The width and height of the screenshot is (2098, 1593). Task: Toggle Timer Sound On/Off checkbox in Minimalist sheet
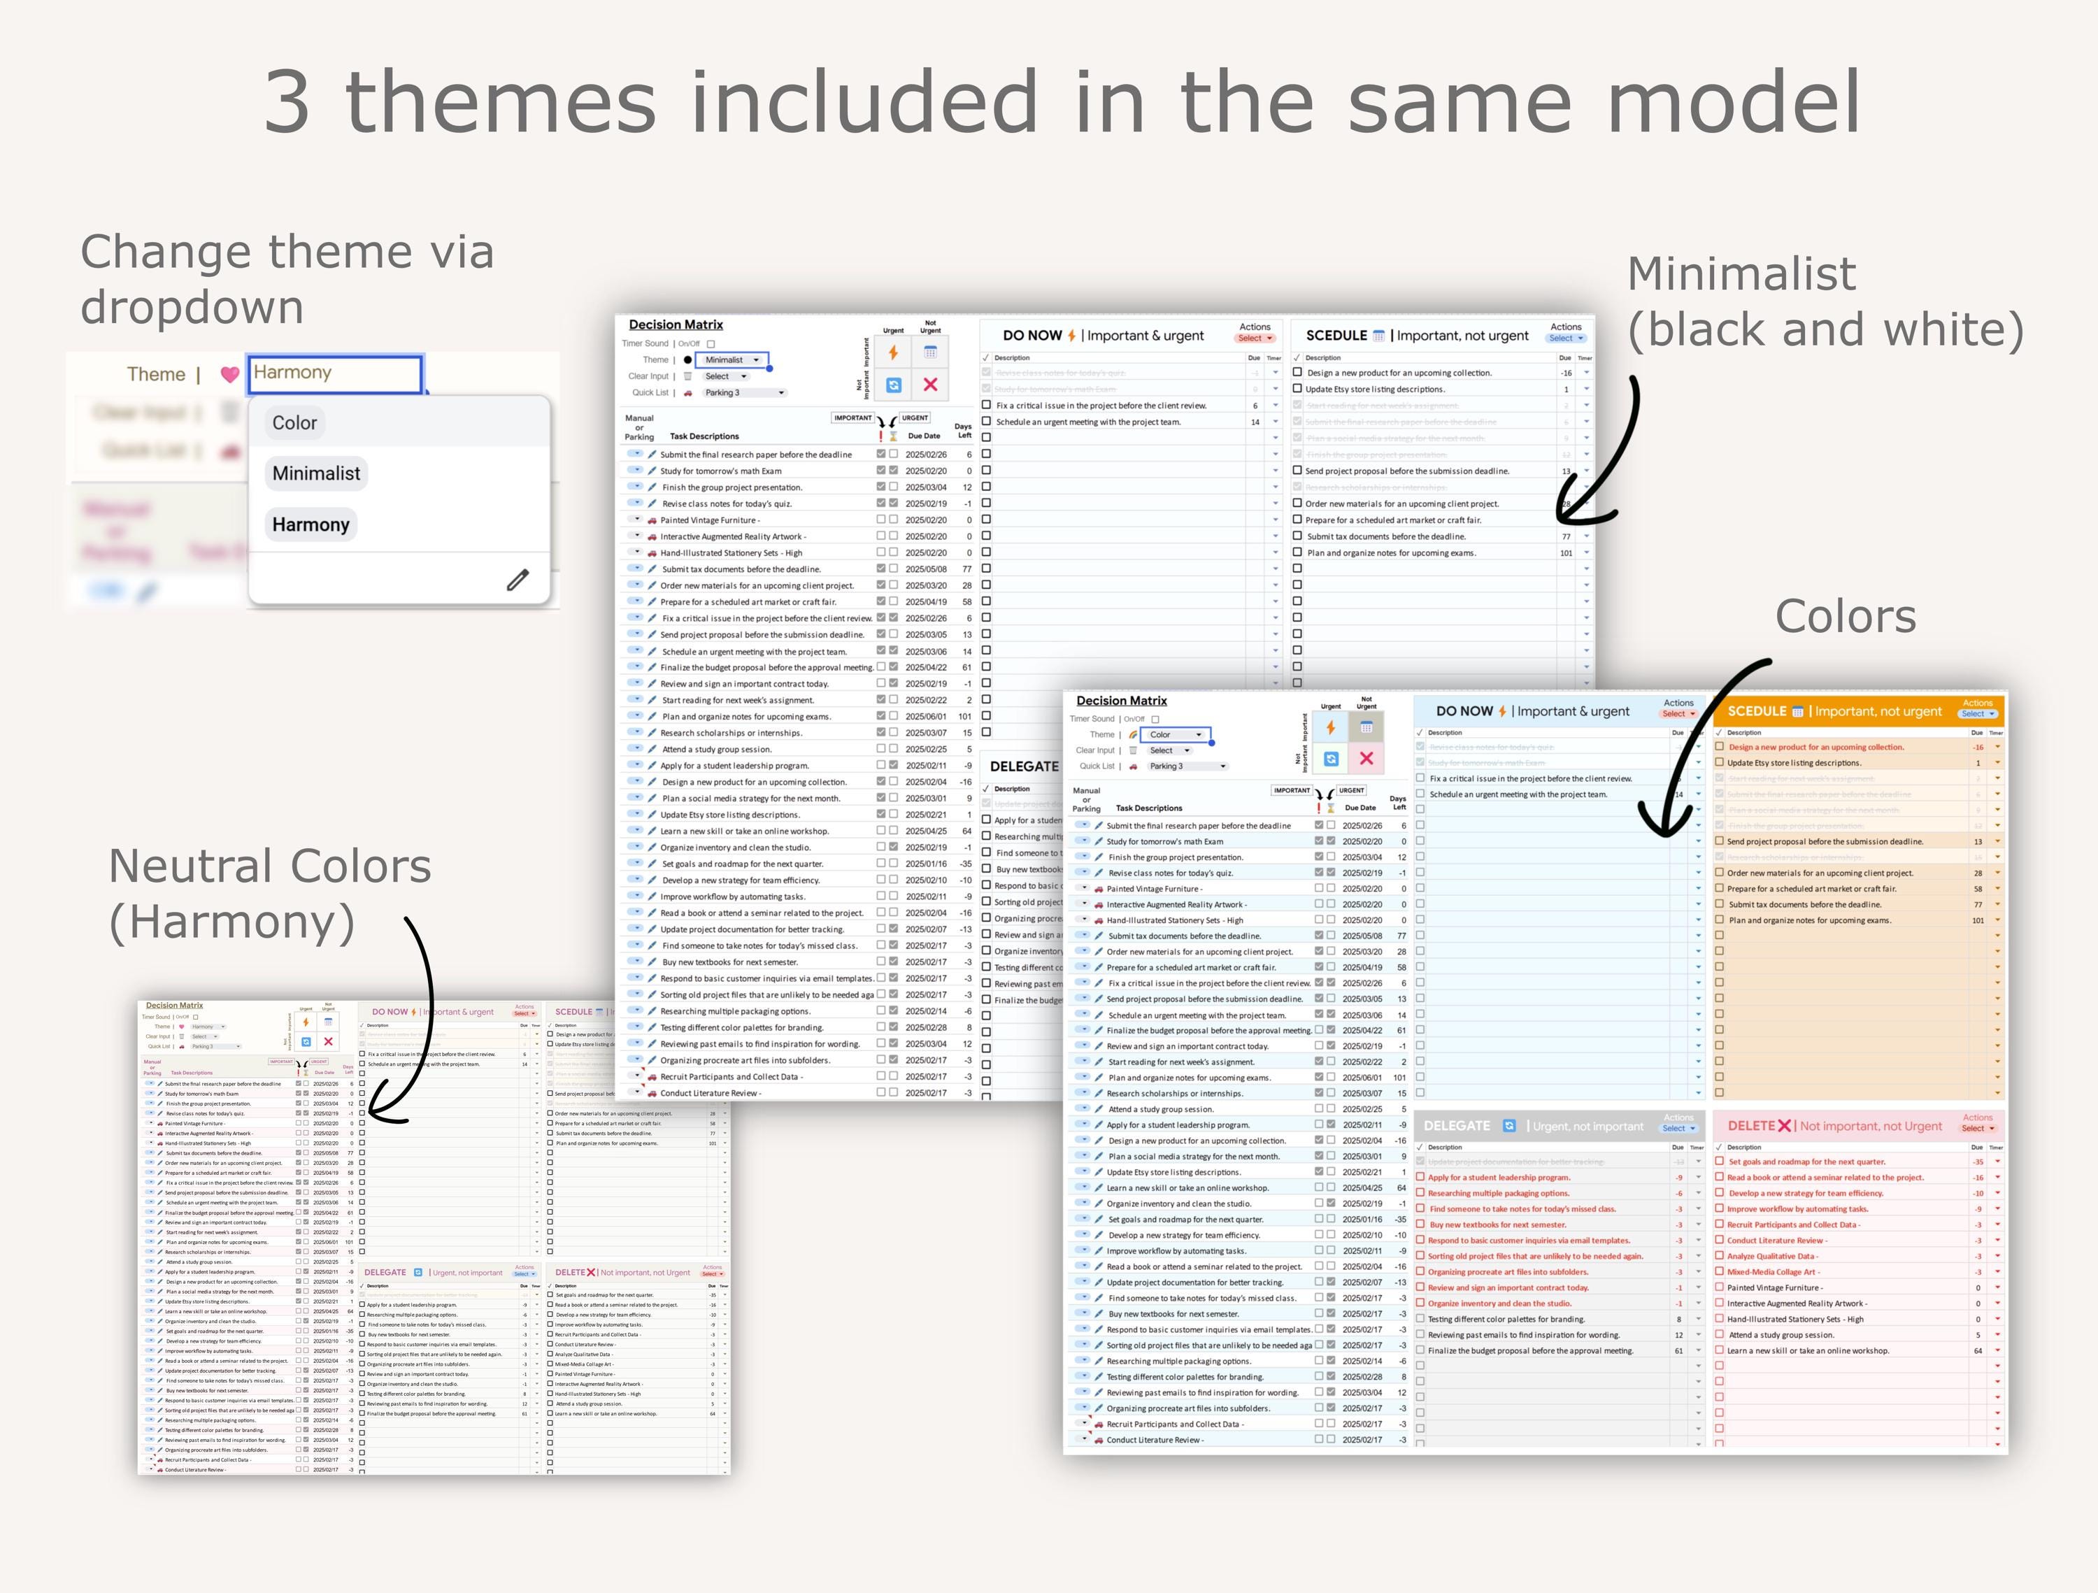[711, 344]
